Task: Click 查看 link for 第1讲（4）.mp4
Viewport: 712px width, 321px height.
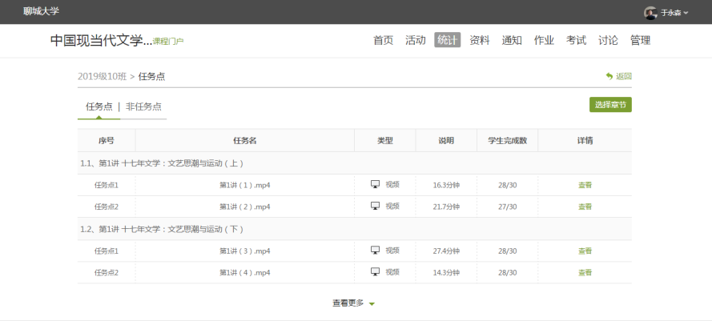Action: (585, 273)
